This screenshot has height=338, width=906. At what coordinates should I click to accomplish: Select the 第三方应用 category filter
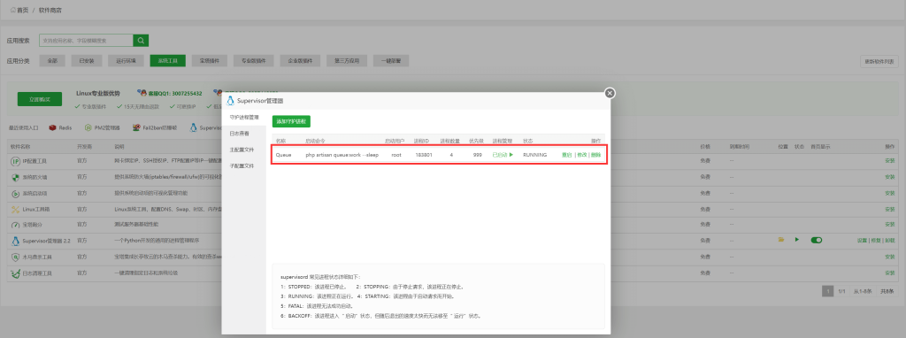347,61
